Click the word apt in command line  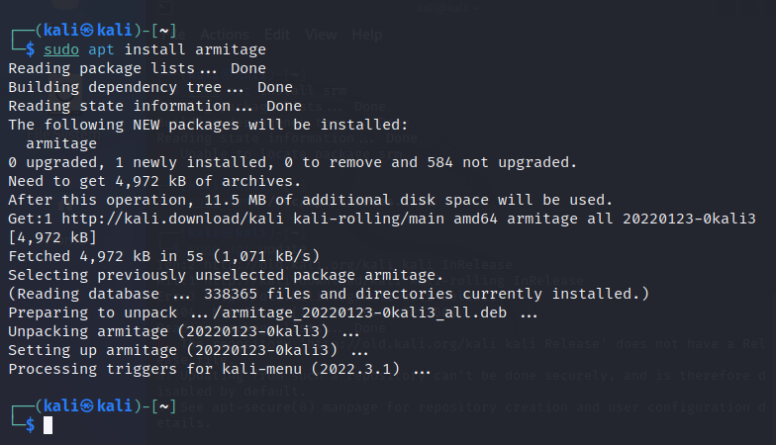tap(101, 49)
